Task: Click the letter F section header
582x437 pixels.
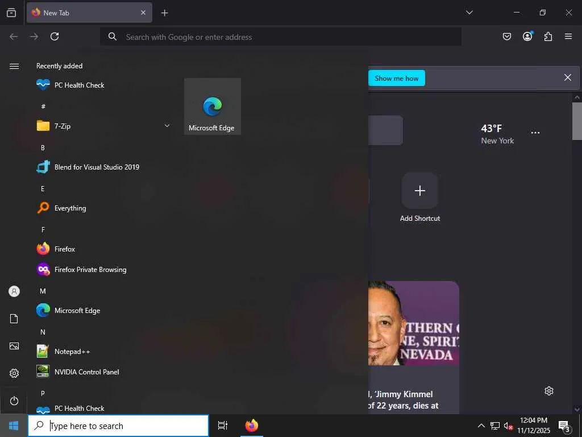Action: click(43, 230)
